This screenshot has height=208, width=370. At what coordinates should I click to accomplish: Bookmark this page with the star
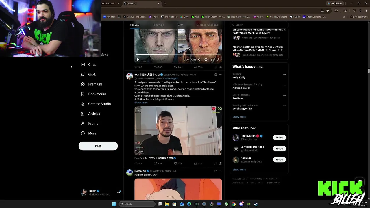tap(328, 11)
